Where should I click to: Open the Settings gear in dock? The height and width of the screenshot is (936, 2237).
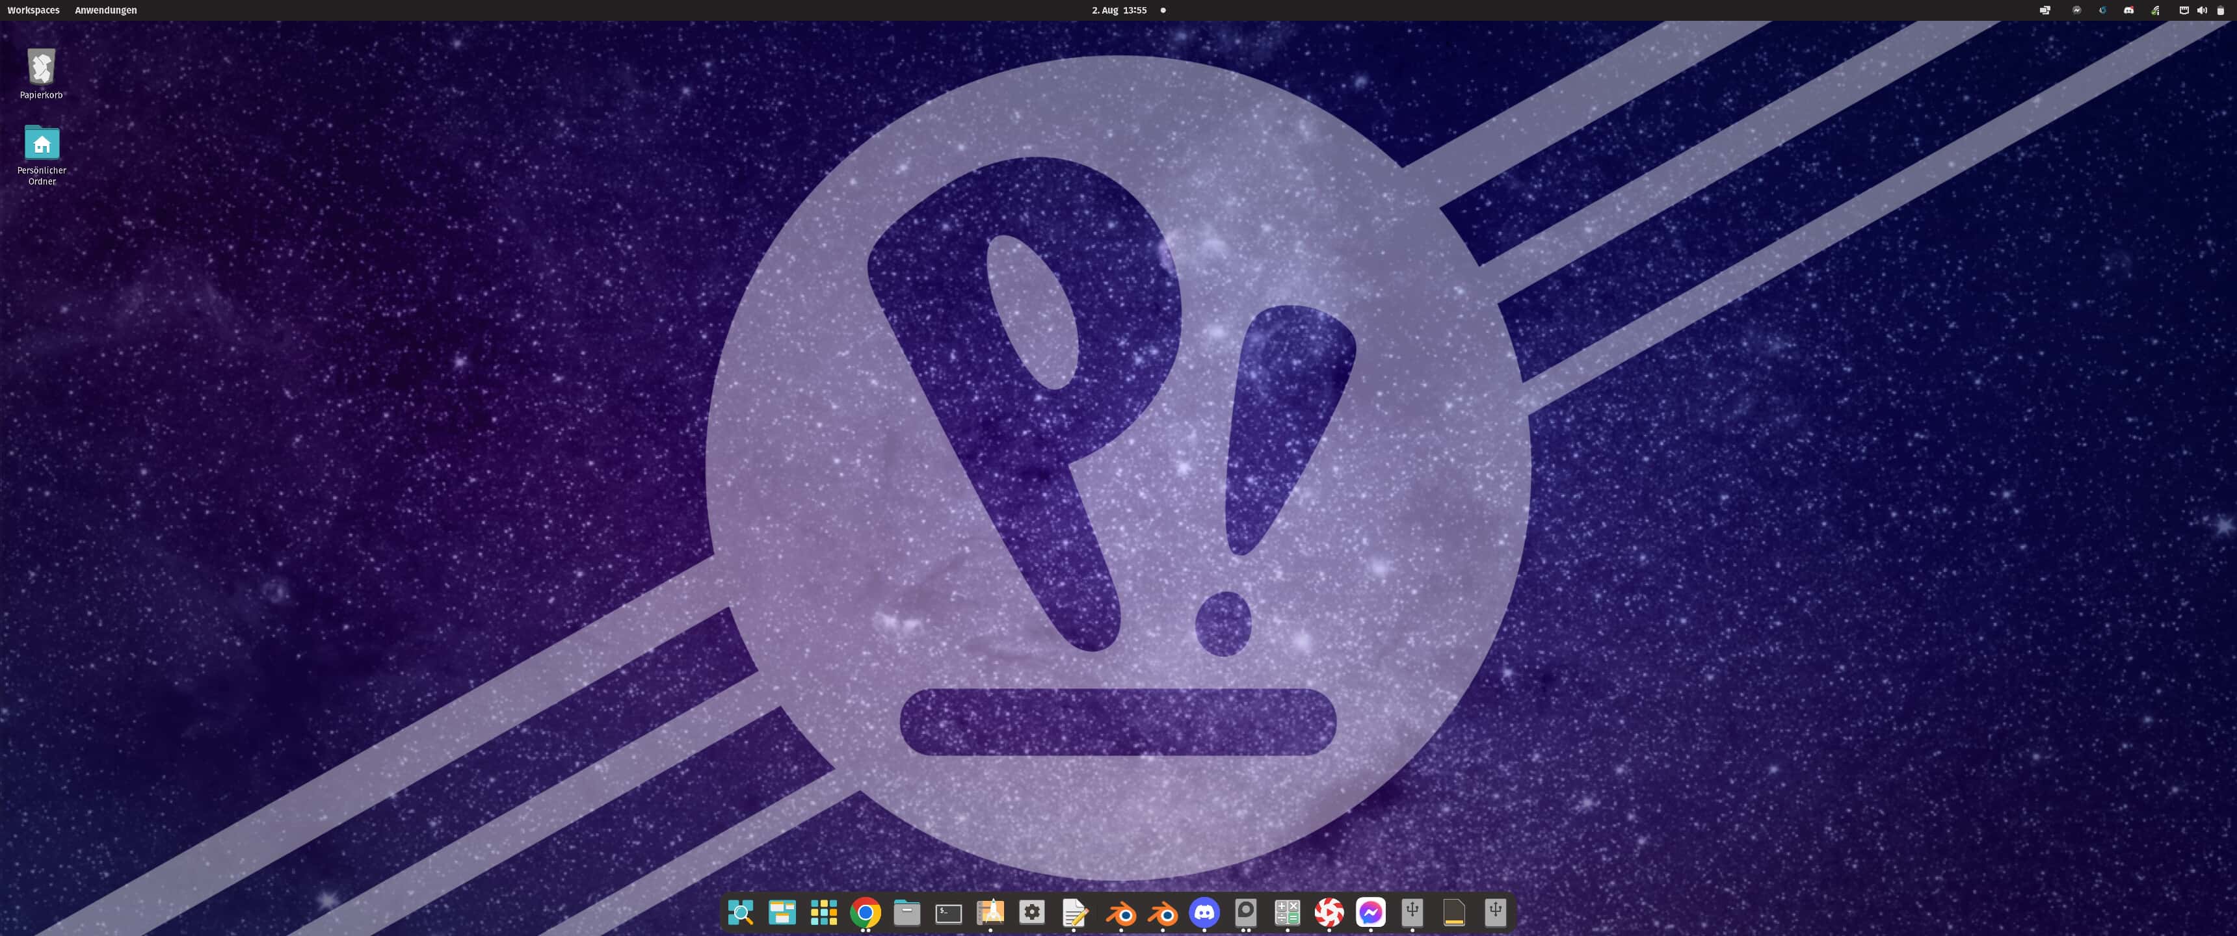tap(1031, 913)
